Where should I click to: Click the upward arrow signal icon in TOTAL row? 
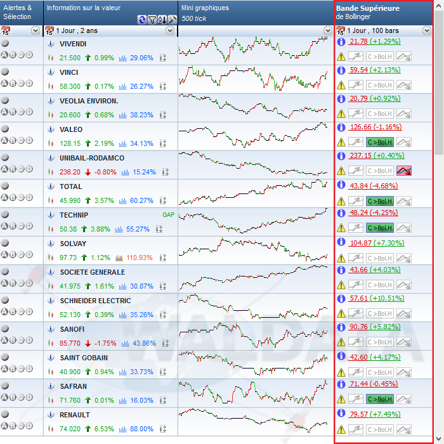356,201
